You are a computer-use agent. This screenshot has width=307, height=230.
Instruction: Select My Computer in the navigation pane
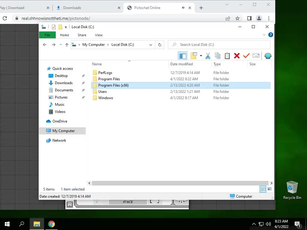(x=62, y=131)
